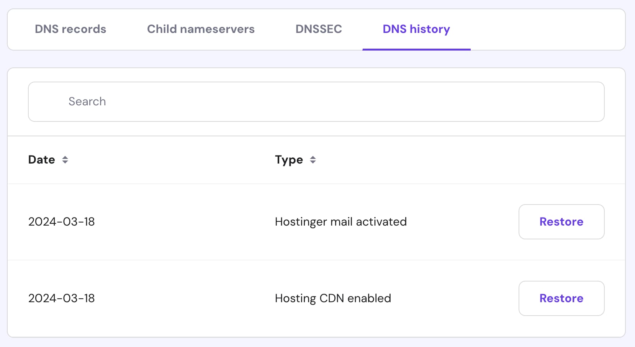Click the Date column sort arrows icon

pyautogui.click(x=65, y=160)
